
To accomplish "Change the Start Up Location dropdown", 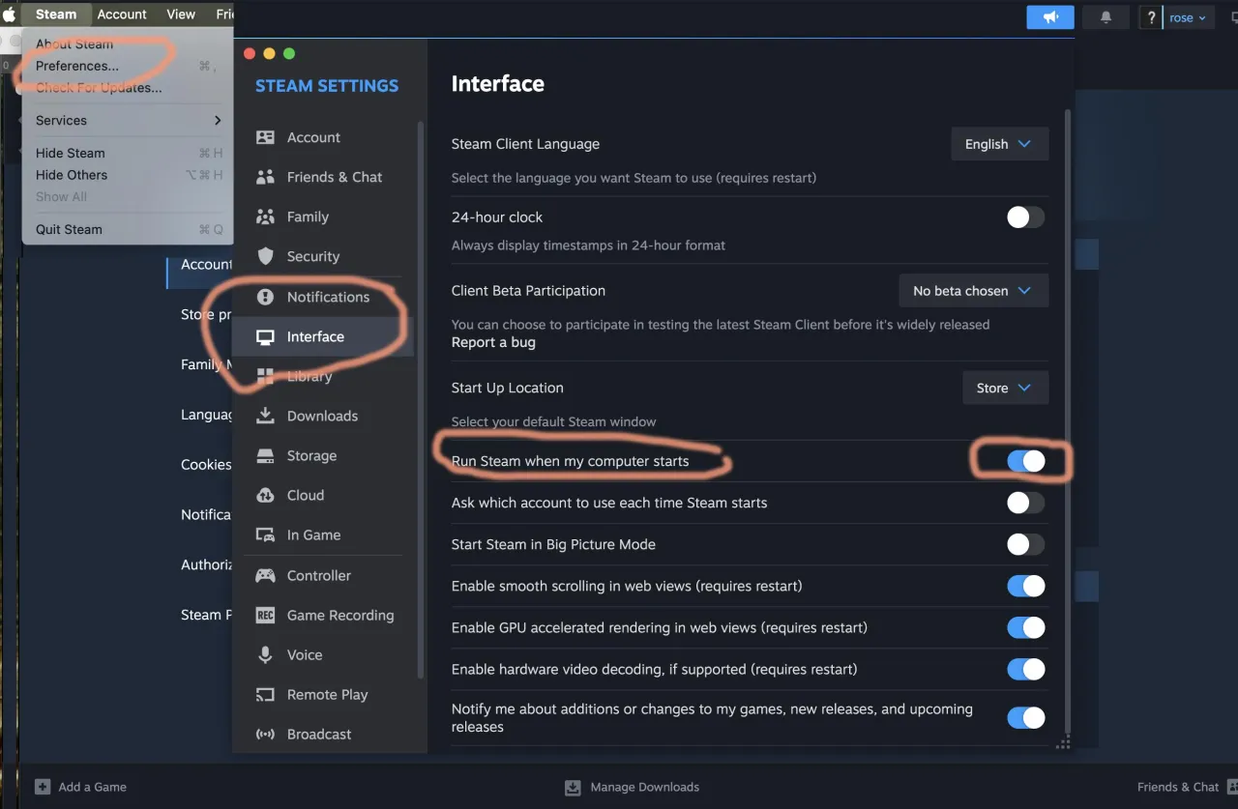I will pyautogui.click(x=1005, y=388).
